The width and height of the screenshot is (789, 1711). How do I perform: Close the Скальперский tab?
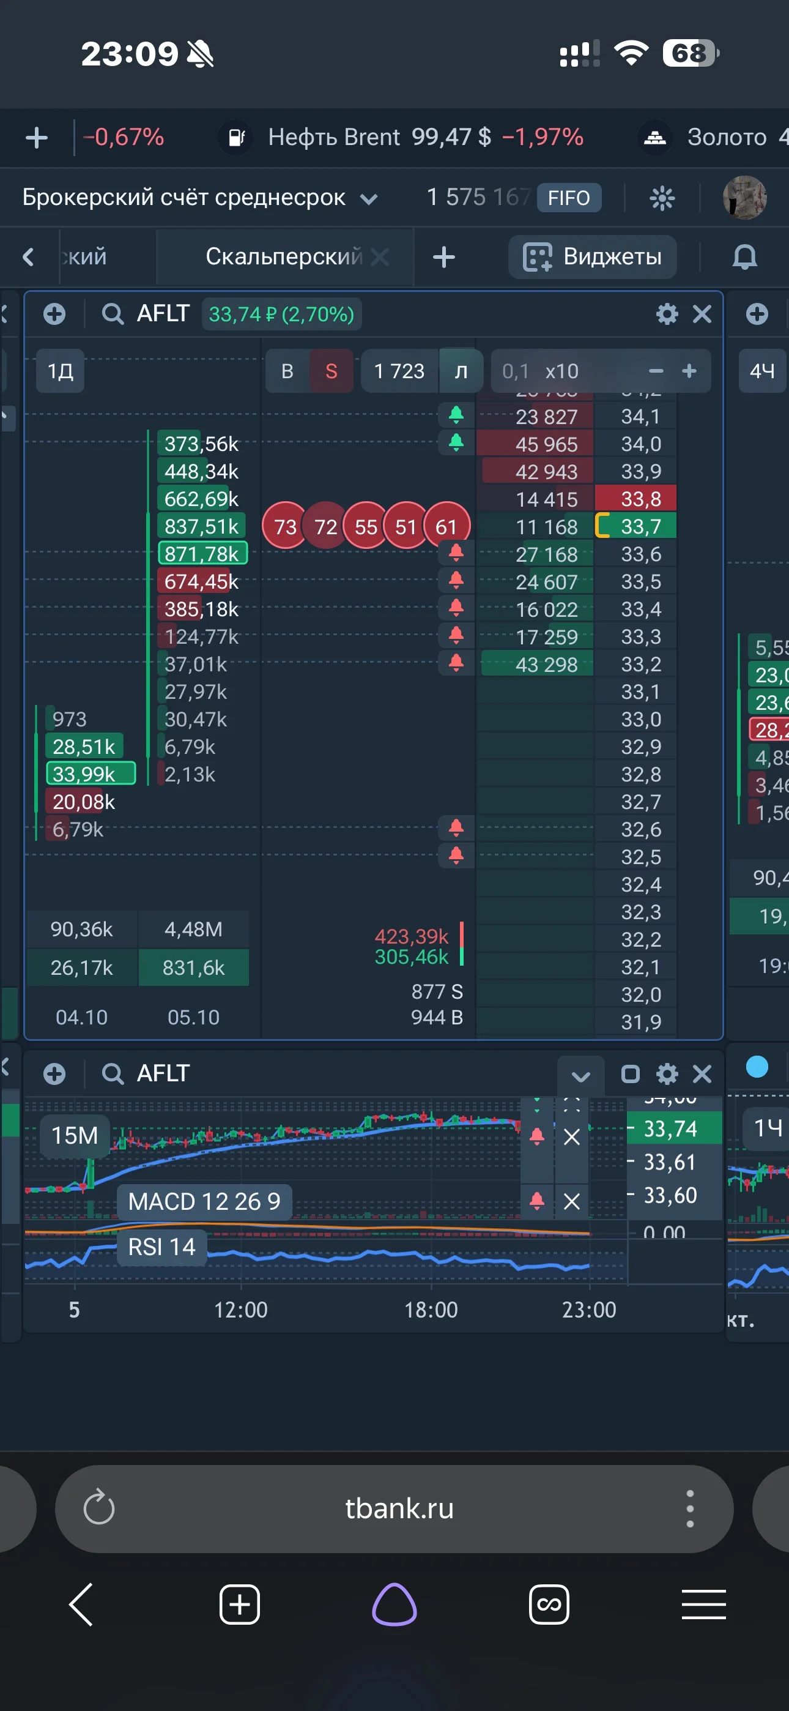[x=380, y=256]
